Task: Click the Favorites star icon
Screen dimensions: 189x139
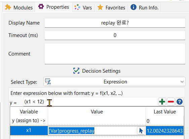Action: pos(100,7)
